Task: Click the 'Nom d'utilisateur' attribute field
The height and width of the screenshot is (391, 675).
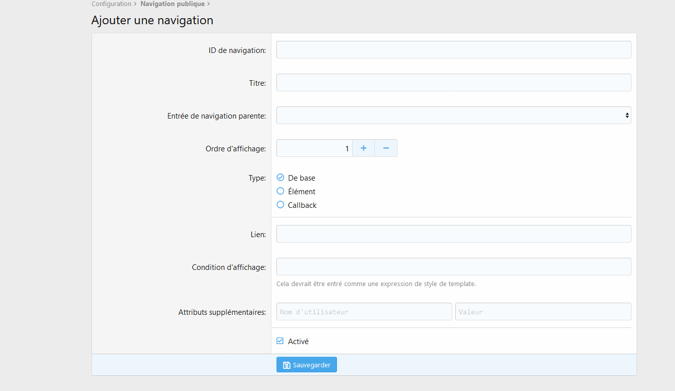Action: point(364,312)
